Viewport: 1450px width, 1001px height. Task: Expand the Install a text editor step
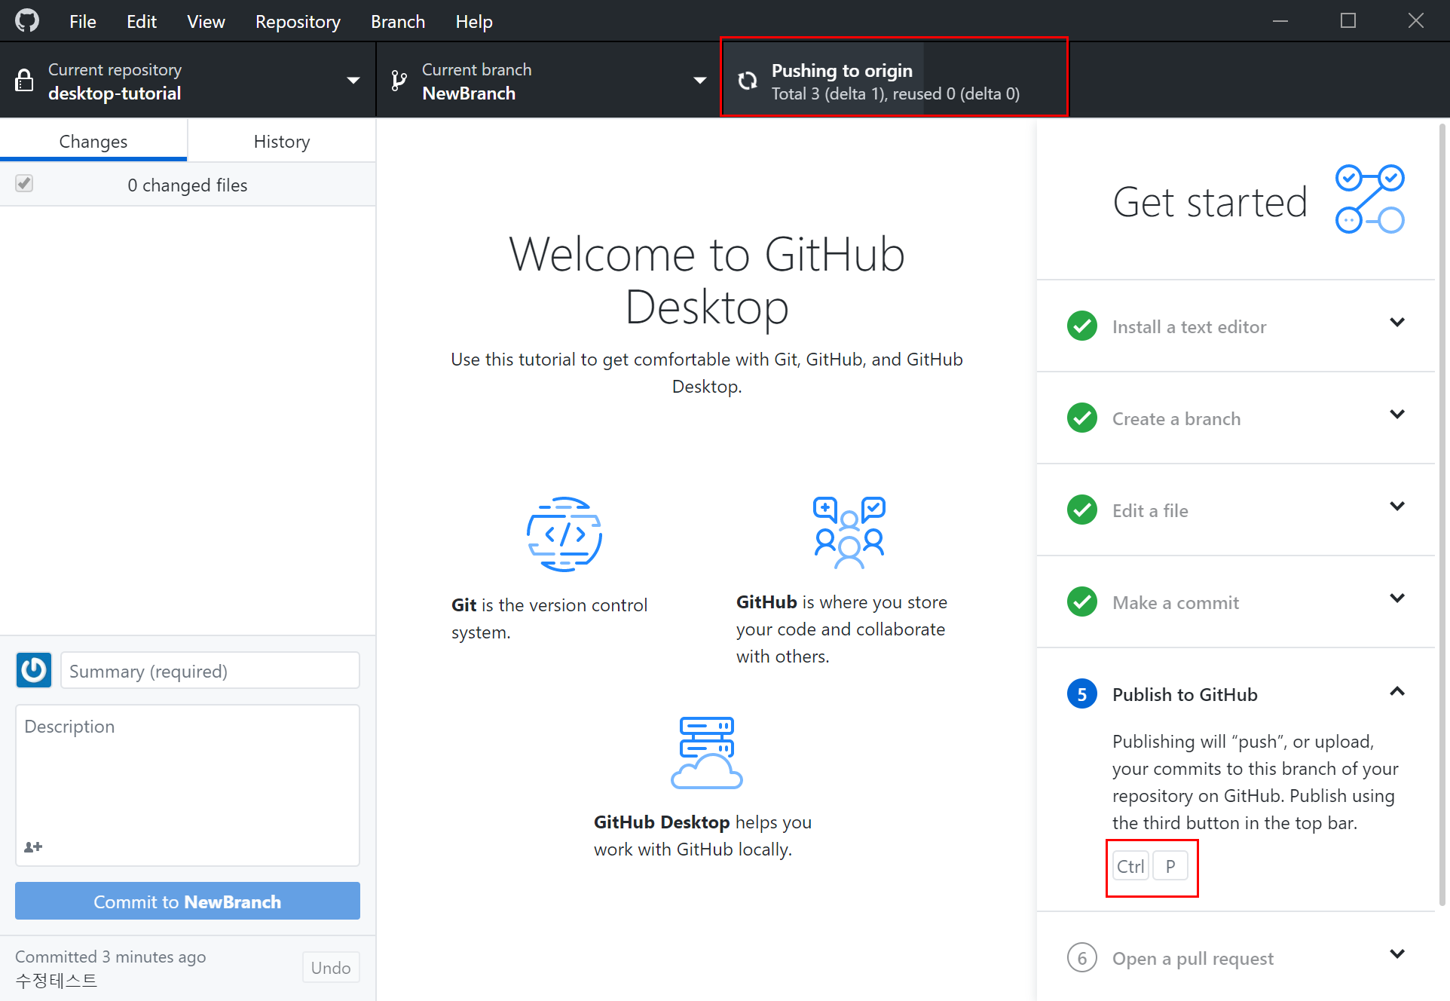click(x=1397, y=323)
